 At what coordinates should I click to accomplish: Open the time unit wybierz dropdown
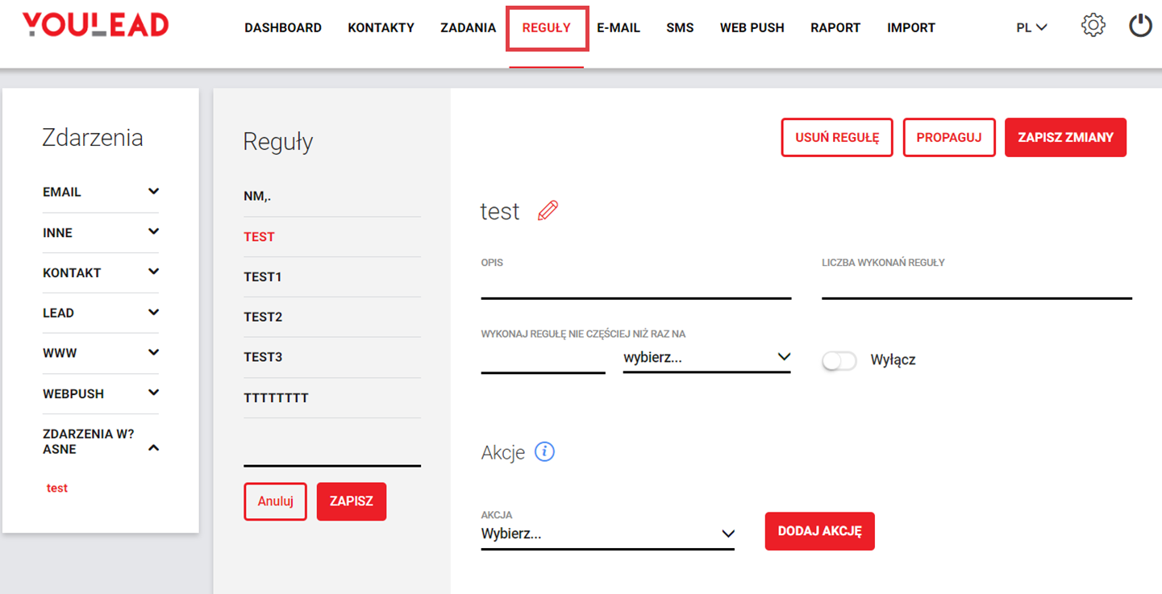pyautogui.click(x=706, y=357)
